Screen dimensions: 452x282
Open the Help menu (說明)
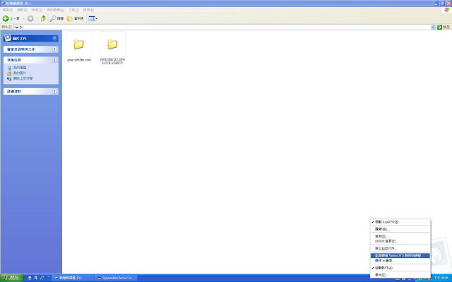pyautogui.click(x=88, y=10)
